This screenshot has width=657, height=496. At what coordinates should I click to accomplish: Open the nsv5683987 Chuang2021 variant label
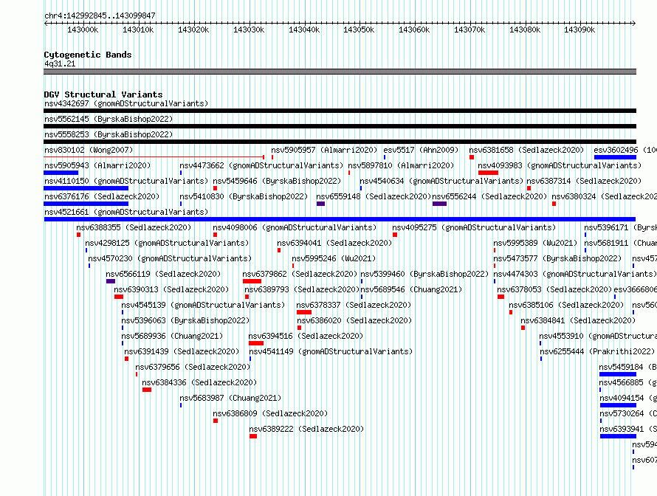point(230,398)
